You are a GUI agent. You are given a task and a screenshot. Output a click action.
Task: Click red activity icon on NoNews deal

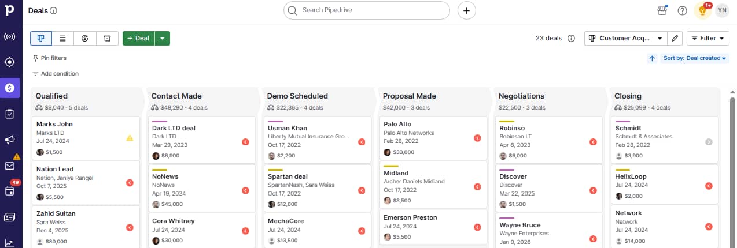click(x=245, y=190)
